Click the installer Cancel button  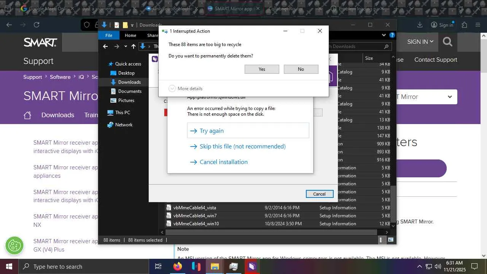(x=320, y=194)
